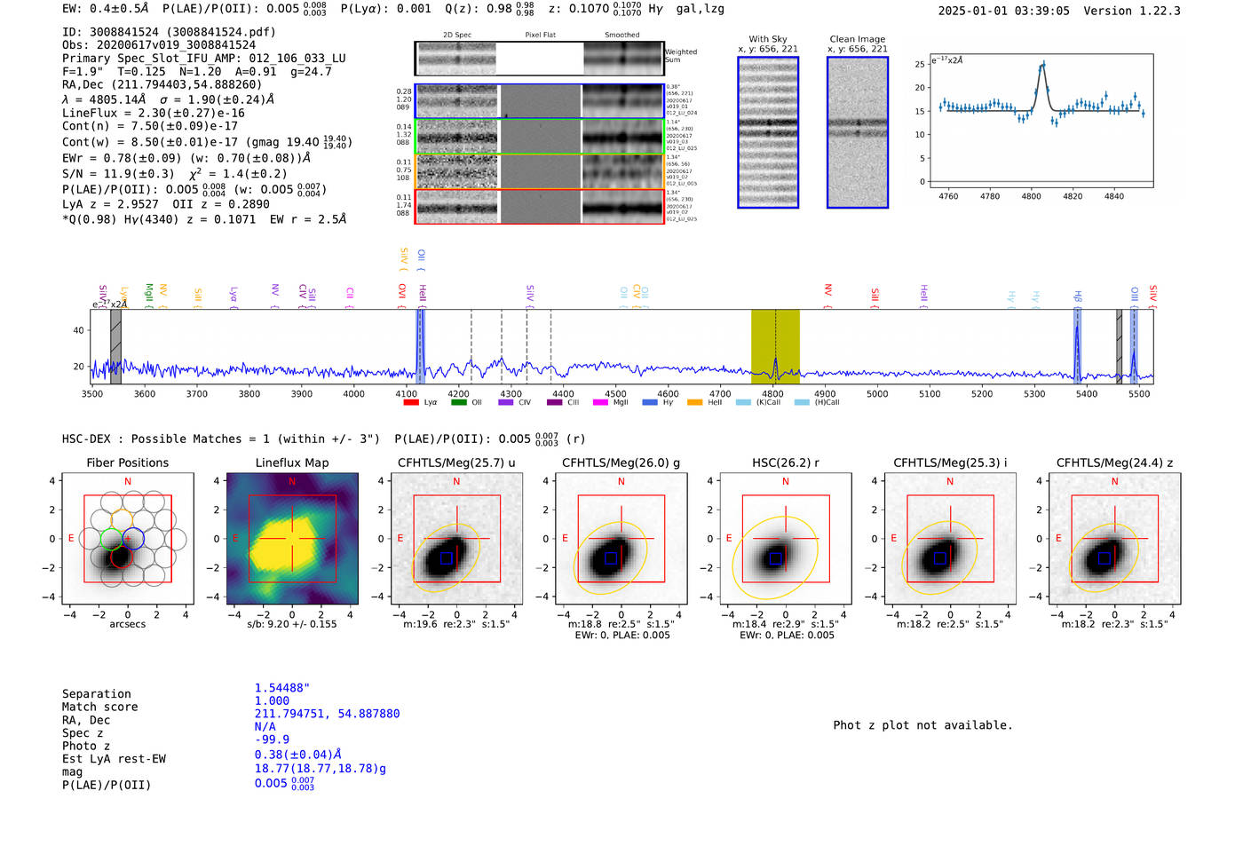Click the λ = 4805.14Å line
Viewport: 1243px width, 846px height.
pyautogui.click(x=169, y=99)
